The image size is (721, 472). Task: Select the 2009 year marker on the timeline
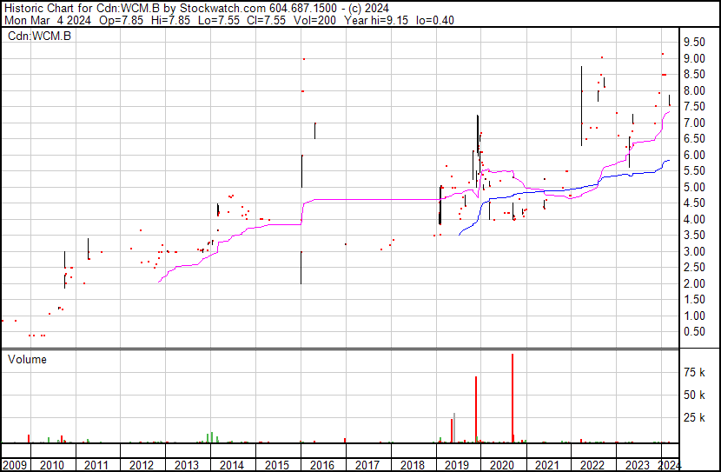click(x=15, y=464)
